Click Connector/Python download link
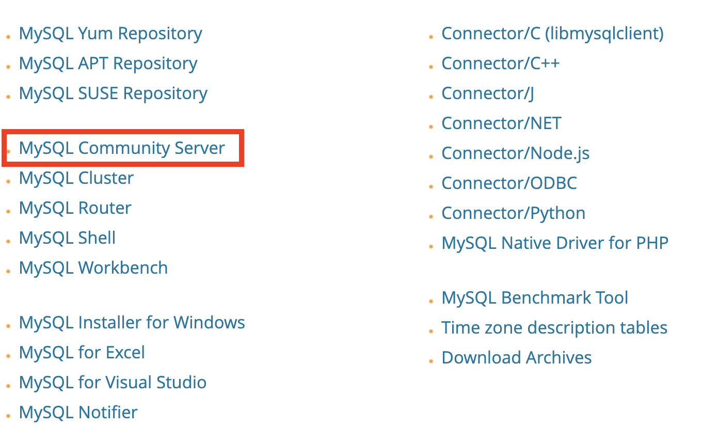Screen dimensions: 702x442 pos(513,213)
